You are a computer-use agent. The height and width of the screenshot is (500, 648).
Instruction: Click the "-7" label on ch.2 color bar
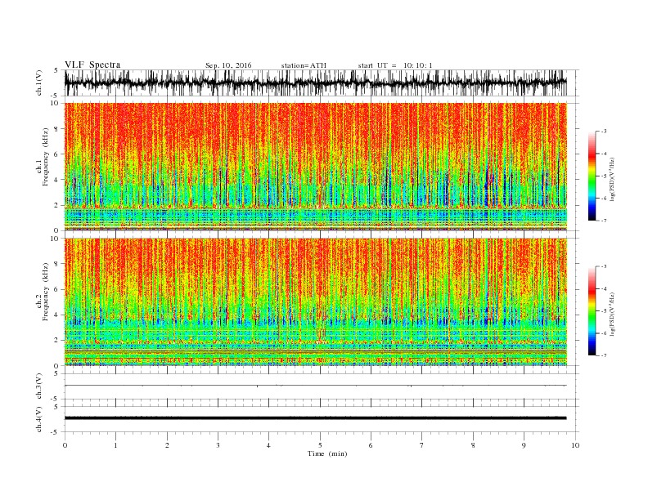tap(604, 355)
